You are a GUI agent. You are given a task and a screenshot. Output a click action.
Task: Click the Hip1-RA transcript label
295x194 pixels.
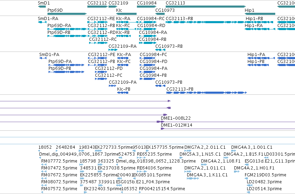coord(254,25)
